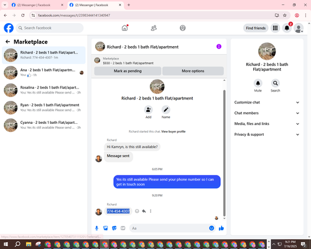Open Richard conversation in list

point(44,55)
